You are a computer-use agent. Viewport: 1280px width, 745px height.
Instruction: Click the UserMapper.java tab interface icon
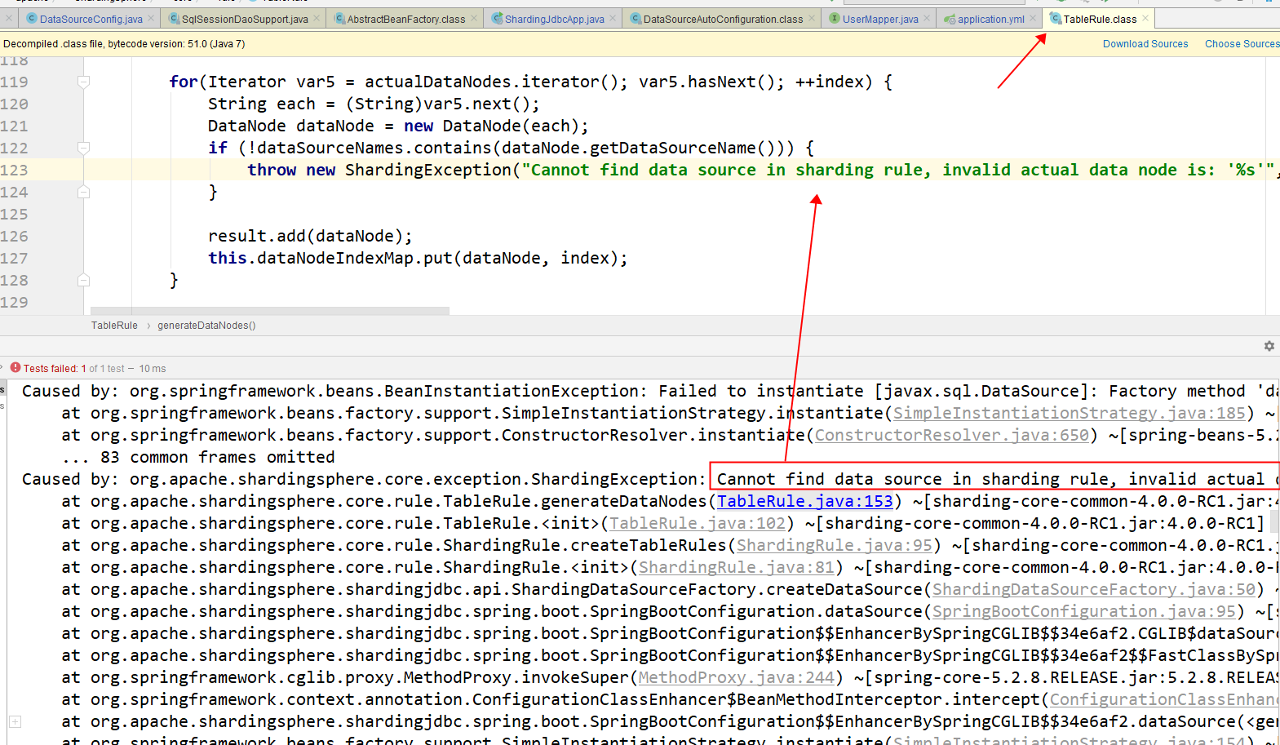pos(835,18)
